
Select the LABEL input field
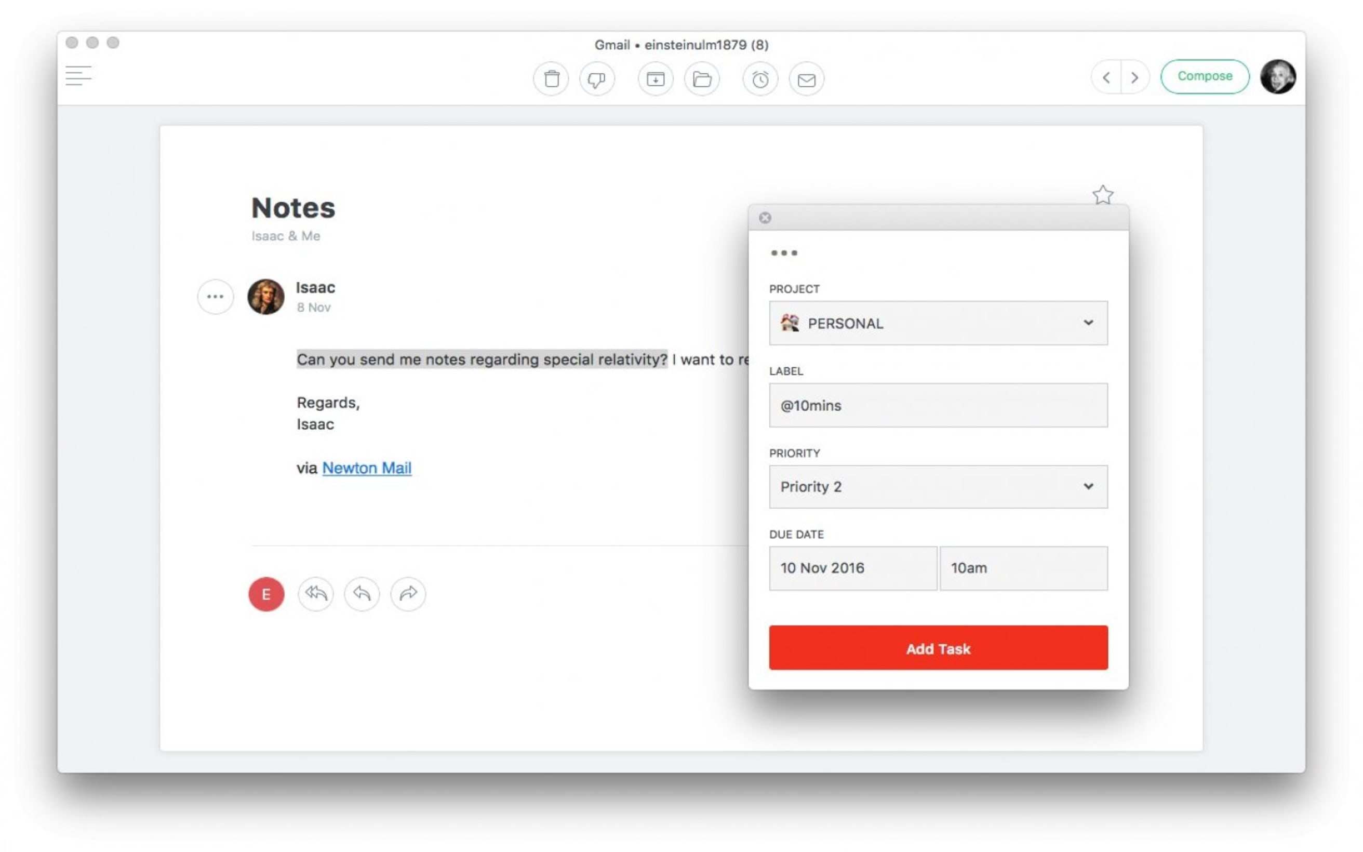938,405
